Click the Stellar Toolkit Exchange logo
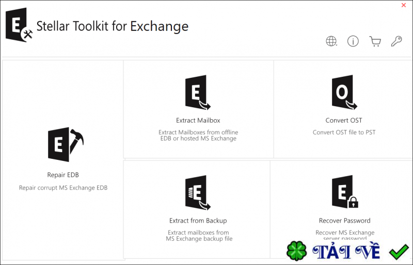413x265 pixels. click(19, 25)
